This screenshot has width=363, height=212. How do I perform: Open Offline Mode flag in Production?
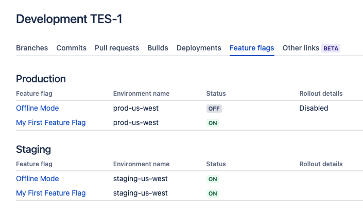pyautogui.click(x=38, y=108)
